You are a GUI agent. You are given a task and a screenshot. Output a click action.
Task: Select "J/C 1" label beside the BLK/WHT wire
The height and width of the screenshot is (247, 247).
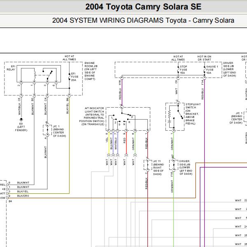(58, 131)
